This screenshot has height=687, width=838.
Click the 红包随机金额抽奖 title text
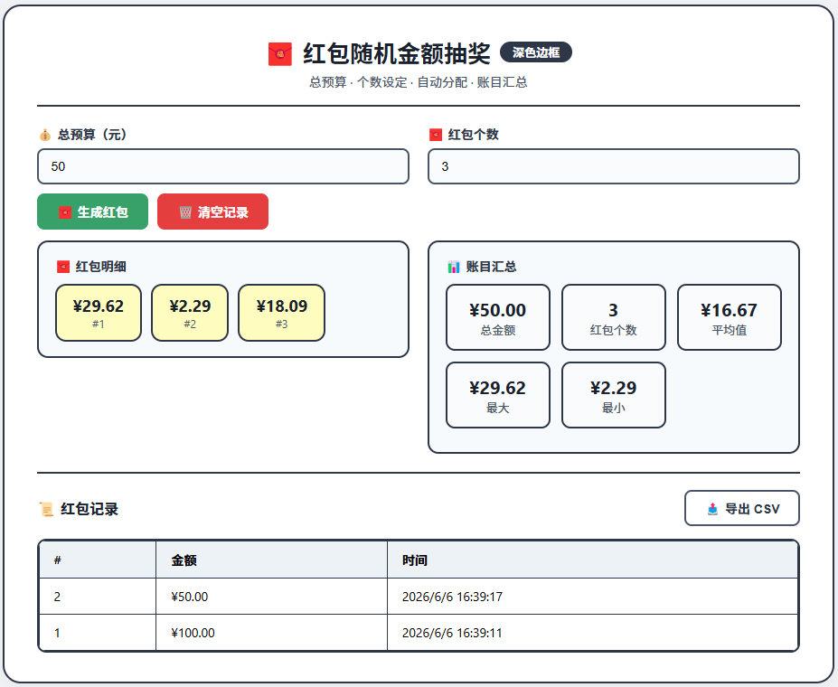click(397, 53)
